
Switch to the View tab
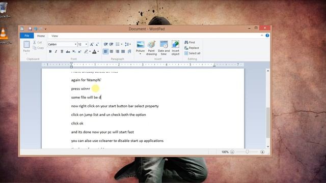[55, 36]
